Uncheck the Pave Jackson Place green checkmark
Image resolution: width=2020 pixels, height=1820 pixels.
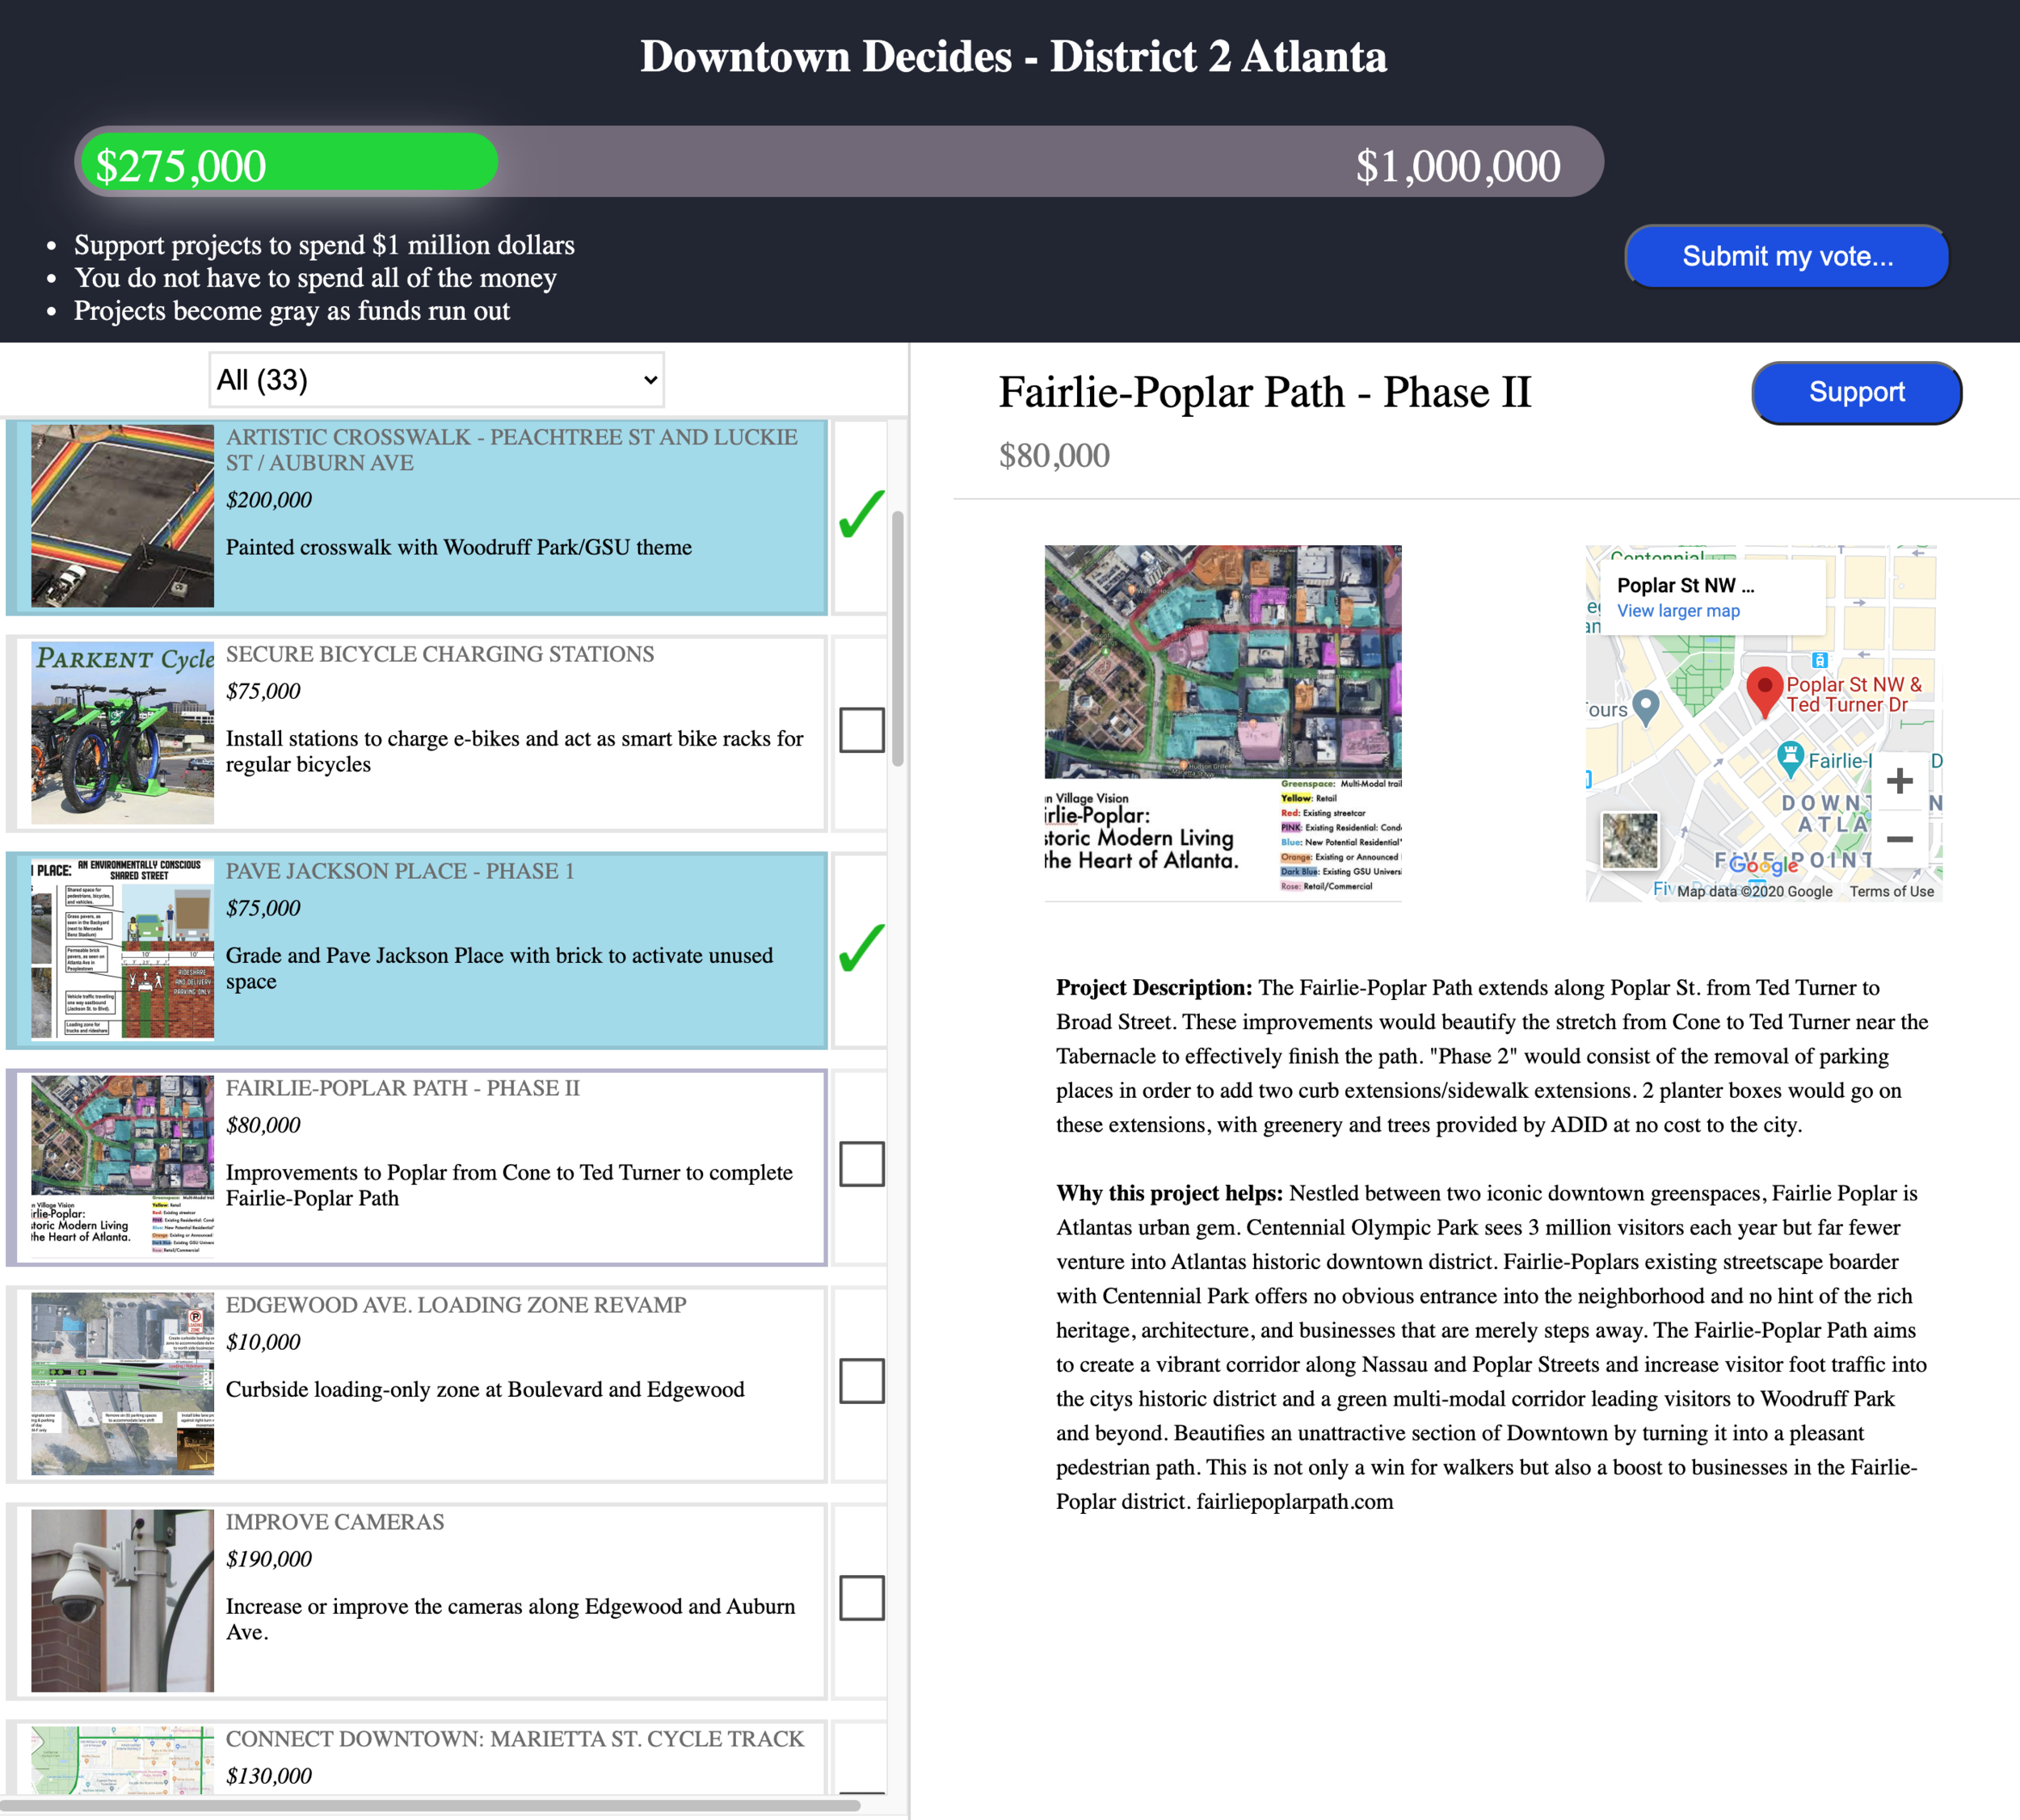coord(861,948)
